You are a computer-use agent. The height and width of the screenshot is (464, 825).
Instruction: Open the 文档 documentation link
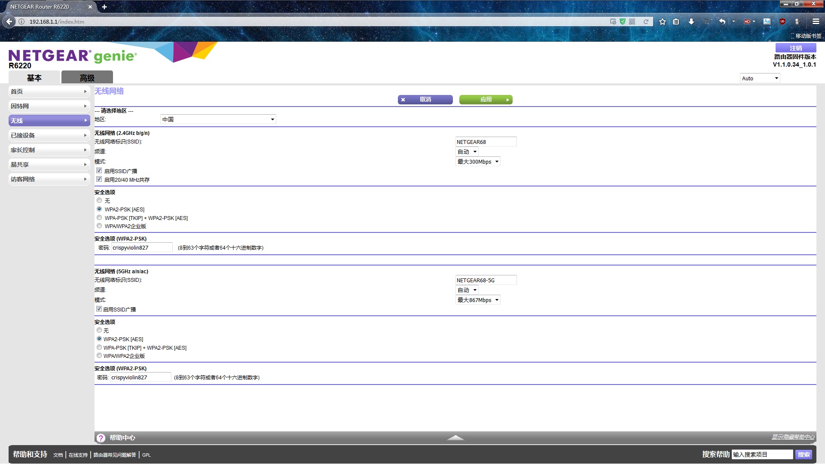pyautogui.click(x=58, y=455)
